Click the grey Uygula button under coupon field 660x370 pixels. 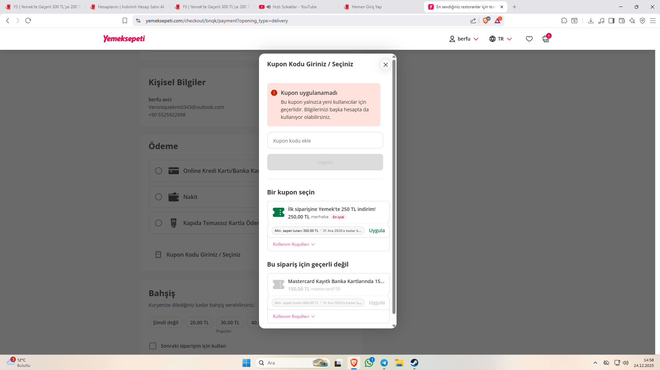pos(325,162)
